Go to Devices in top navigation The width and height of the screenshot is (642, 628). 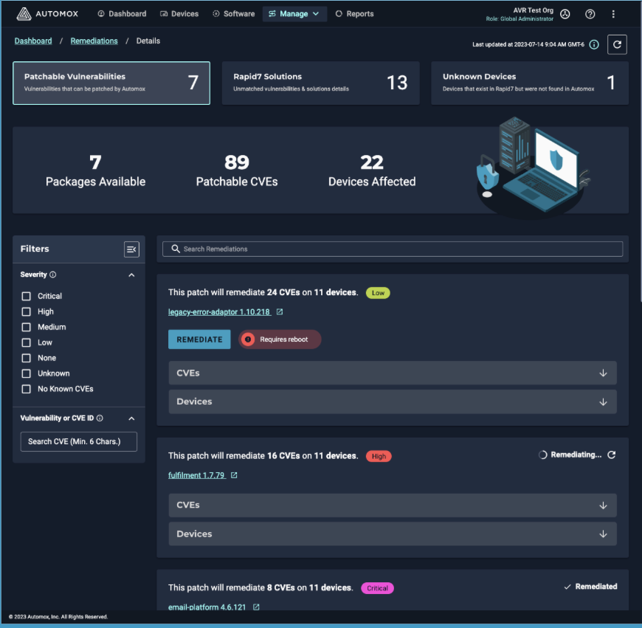pyautogui.click(x=179, y=14)
